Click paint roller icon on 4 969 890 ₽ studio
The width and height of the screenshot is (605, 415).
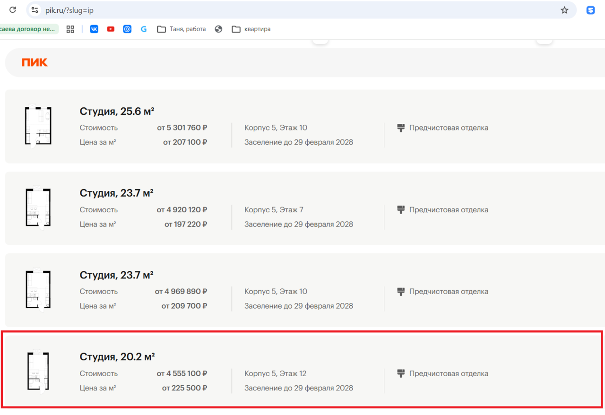click(401, 292)
